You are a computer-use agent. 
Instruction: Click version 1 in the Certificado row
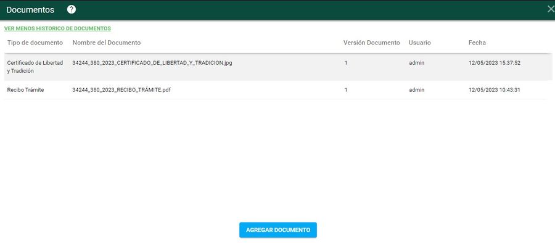(x=346, y=63)
